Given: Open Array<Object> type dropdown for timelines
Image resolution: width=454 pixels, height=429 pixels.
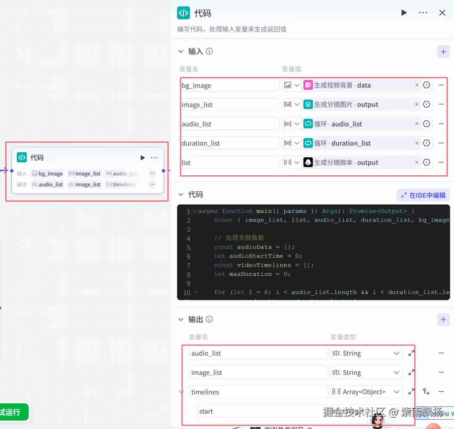Looking at the screenshot, I should 366,392.
